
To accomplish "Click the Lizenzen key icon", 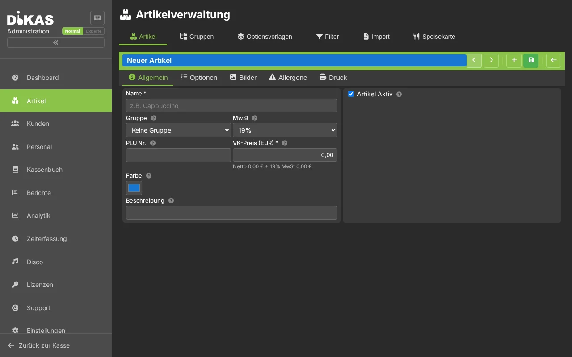I will [15, 285].
